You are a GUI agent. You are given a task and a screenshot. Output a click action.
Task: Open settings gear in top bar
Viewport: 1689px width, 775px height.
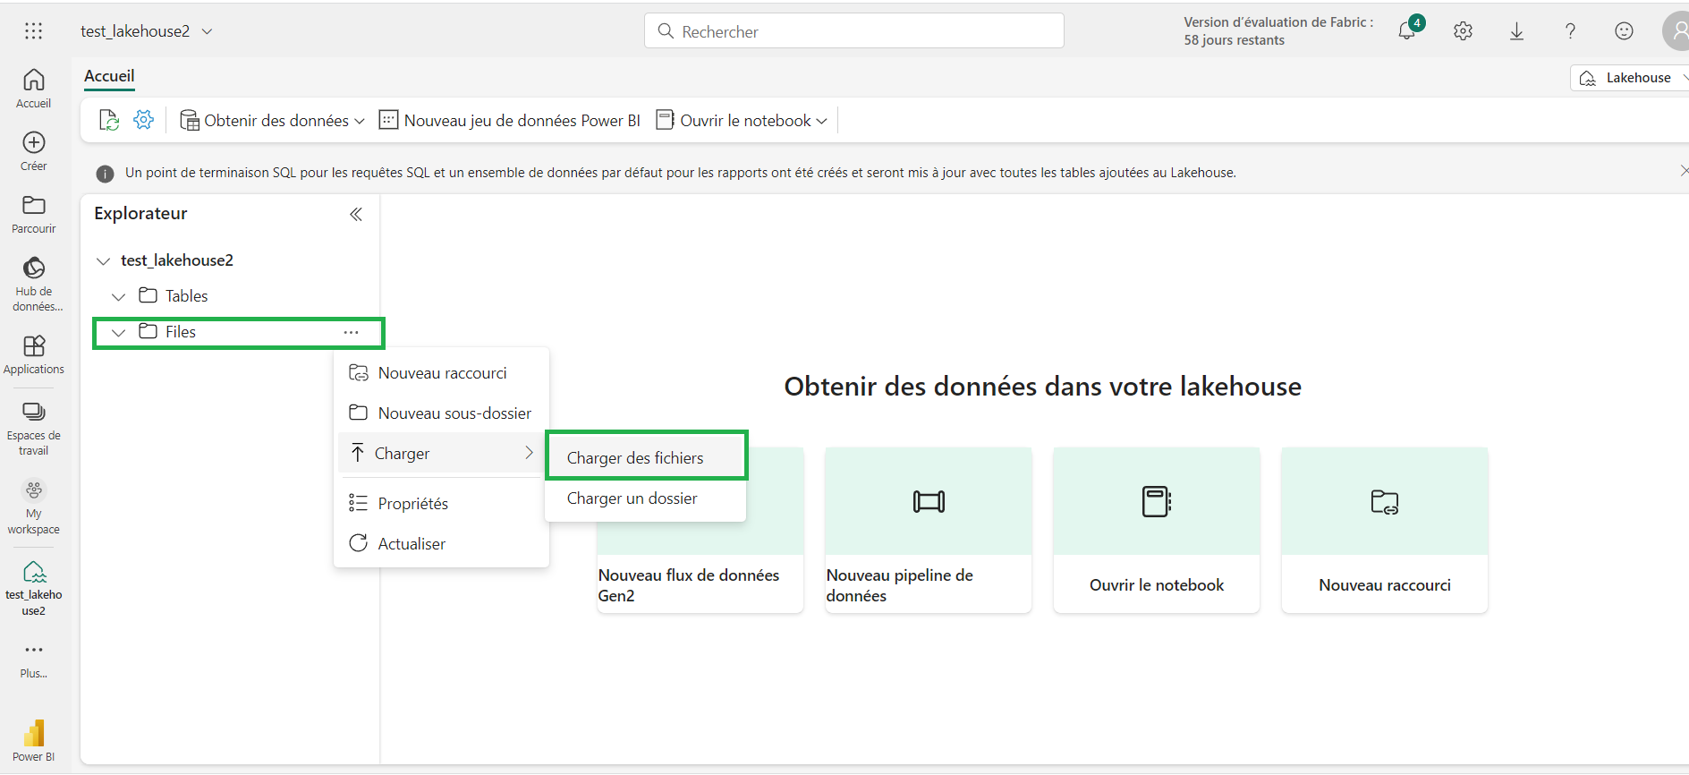(1463, 31)
